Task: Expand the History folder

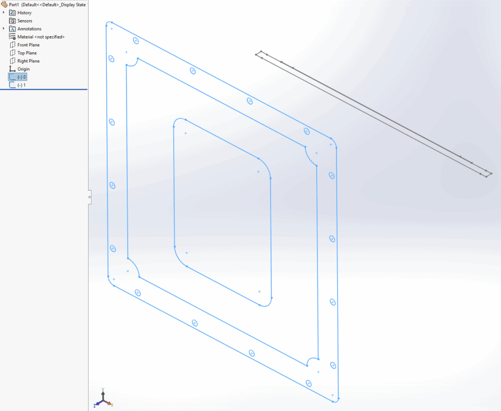Action: click(x=3, y=12)
